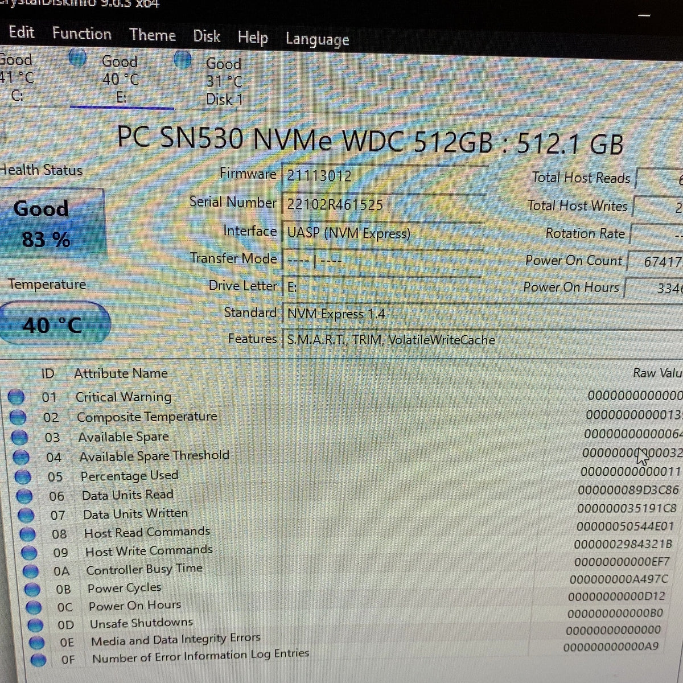Viewport: 683px width, 683px height.
Task: Click the Total Host Reads value box
Action: [659, 180]
